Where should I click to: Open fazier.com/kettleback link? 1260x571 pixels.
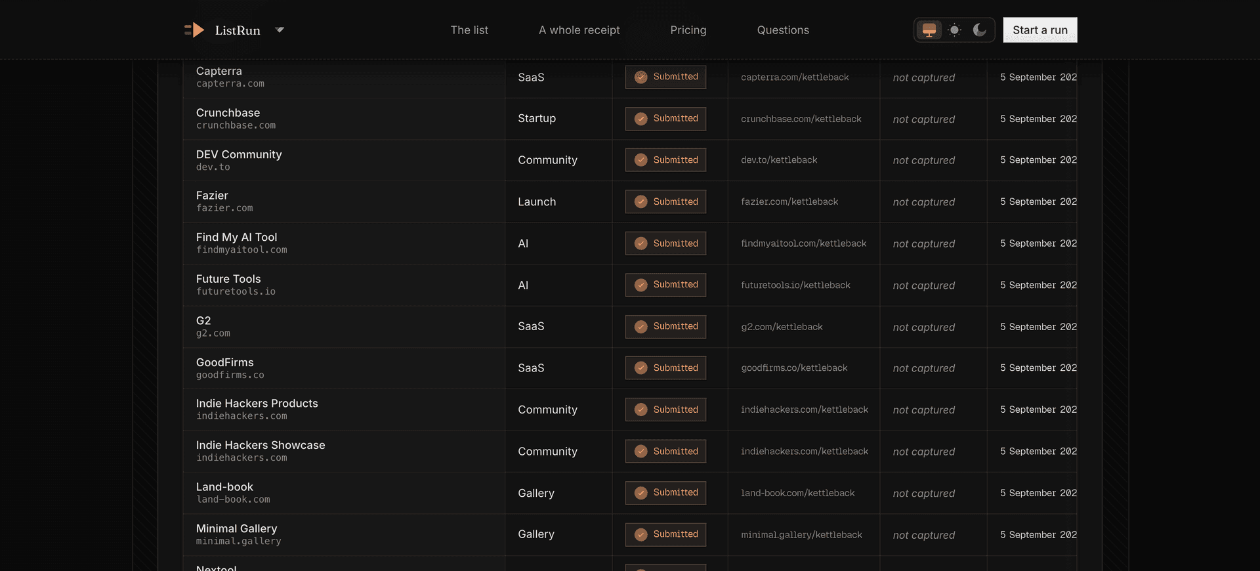(789, 201)
